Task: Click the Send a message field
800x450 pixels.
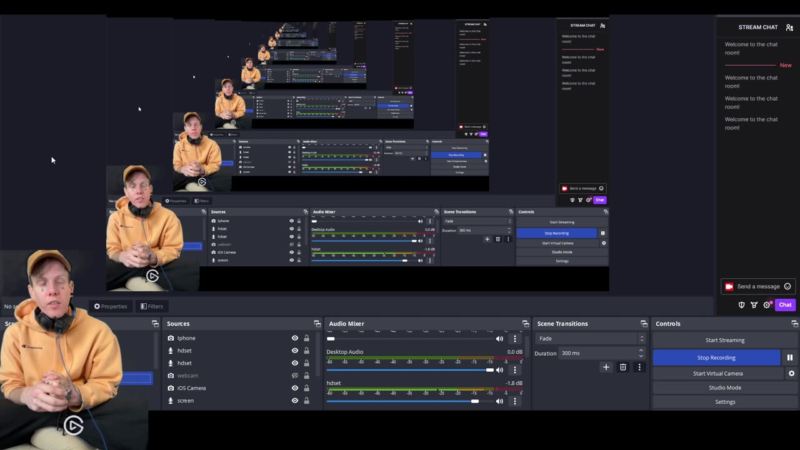Action: point(759,286)
